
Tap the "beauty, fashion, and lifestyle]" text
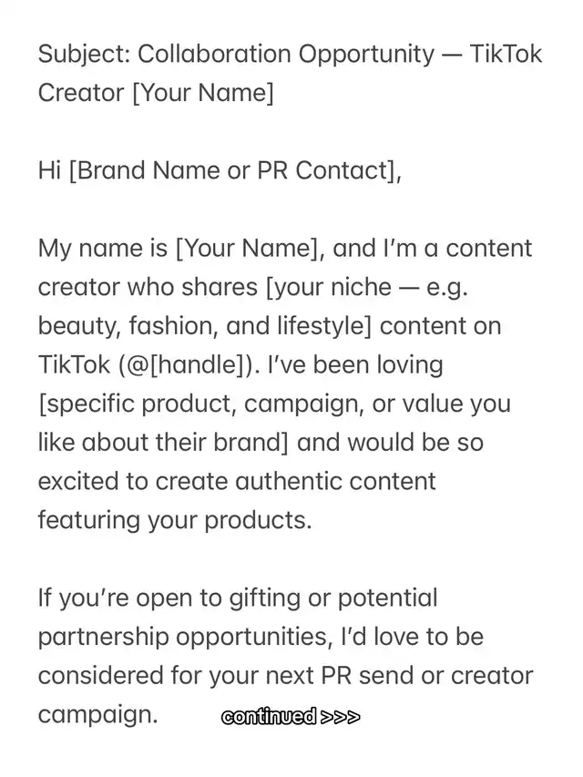pos(205,326)
